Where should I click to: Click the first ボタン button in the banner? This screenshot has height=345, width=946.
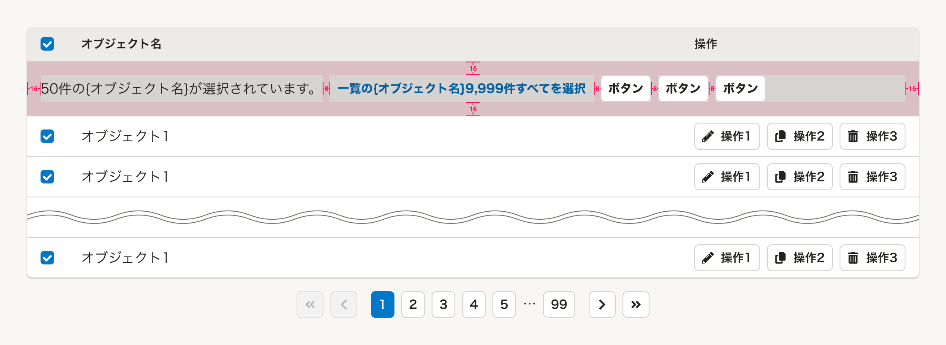coord(625,89)
